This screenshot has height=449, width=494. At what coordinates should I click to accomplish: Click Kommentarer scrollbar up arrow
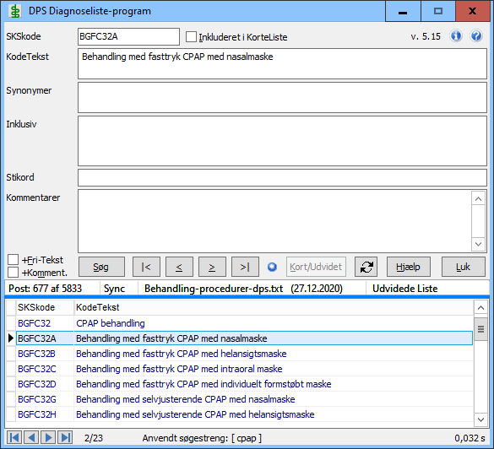[x=478, y=198]
